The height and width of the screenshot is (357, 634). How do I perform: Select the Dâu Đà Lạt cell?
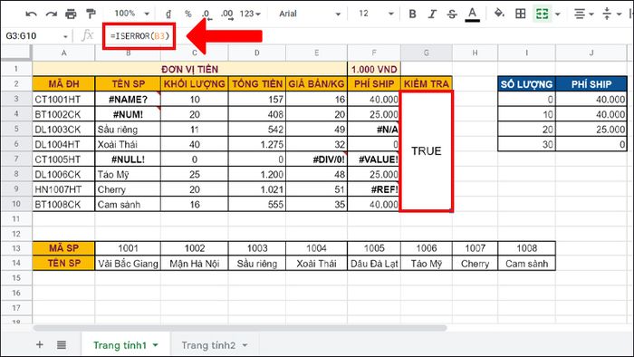point(374,264)
